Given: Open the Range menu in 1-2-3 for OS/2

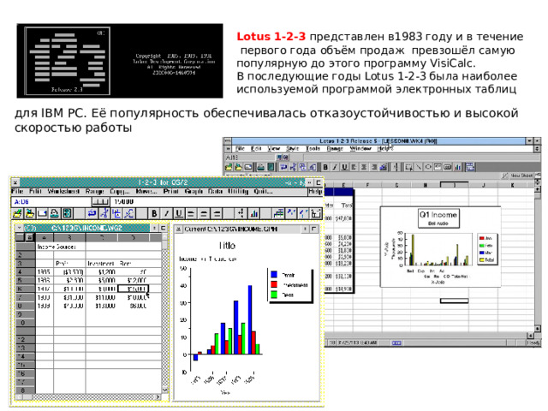Looking at the screenshot, I should point(95,192).
